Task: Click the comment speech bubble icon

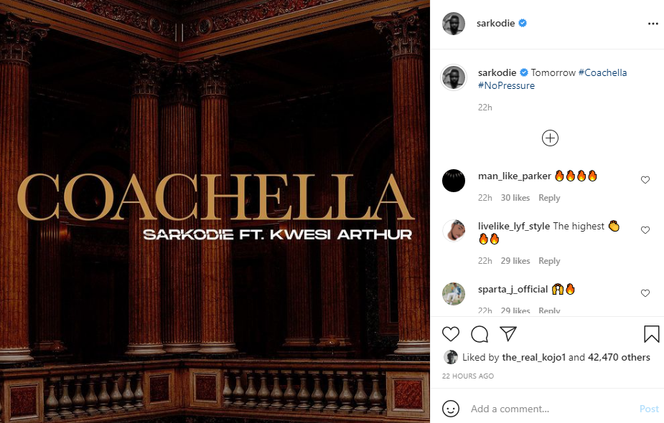Action: 480,334
